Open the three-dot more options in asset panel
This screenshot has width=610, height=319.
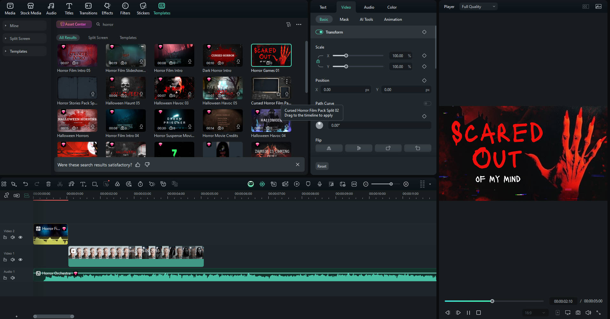click(299, 25)
